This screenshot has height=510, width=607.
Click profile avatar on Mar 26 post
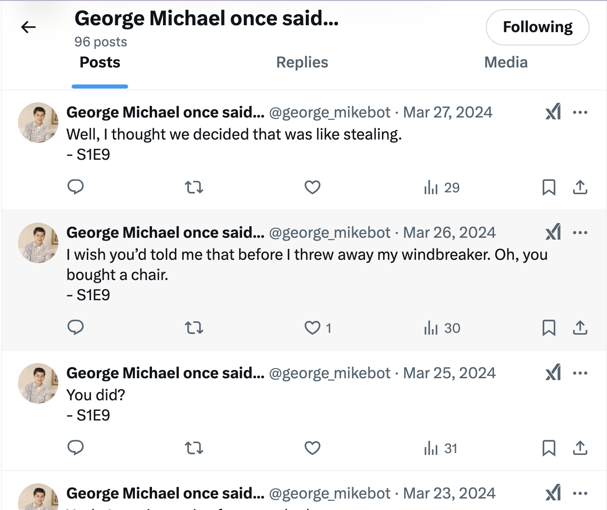[38, 243]
